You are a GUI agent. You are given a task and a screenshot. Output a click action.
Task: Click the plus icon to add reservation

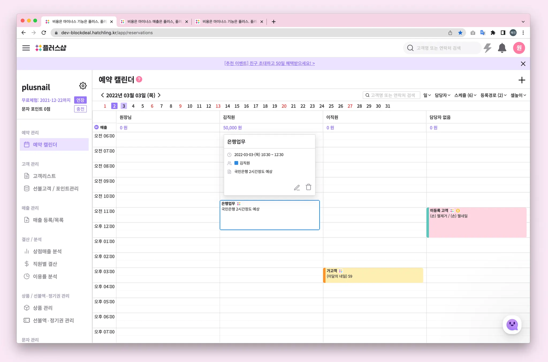pos(522,80)
